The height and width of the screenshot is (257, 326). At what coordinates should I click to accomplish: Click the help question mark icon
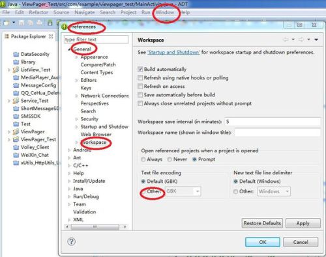71,241
